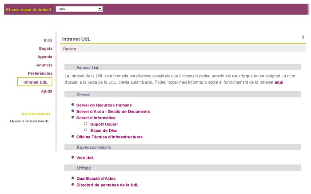
Task: Open Preferències in the sidebar
Action: (x=40, y=73)
